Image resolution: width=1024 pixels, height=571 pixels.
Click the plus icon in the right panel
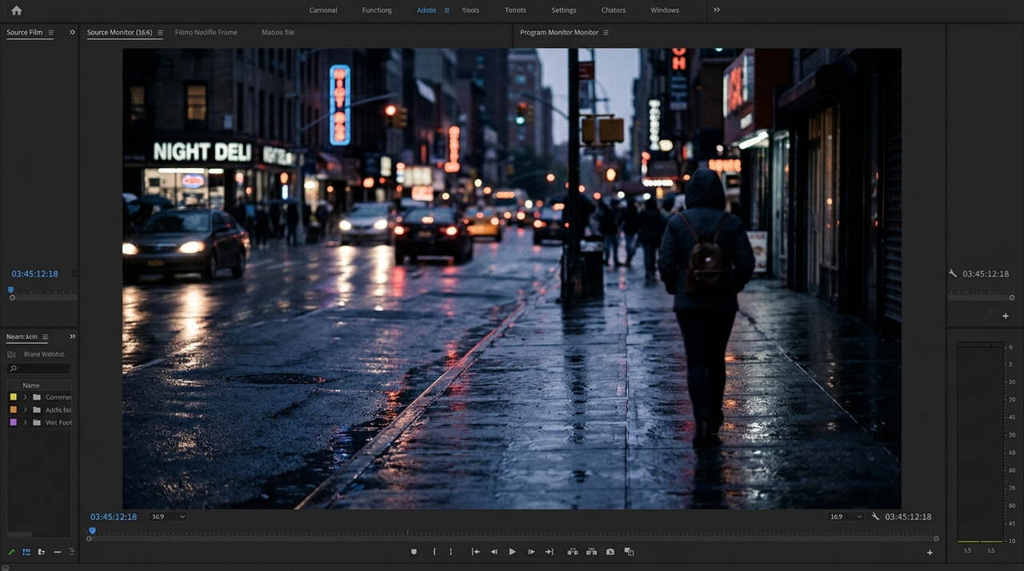(x=1006, y=316)
